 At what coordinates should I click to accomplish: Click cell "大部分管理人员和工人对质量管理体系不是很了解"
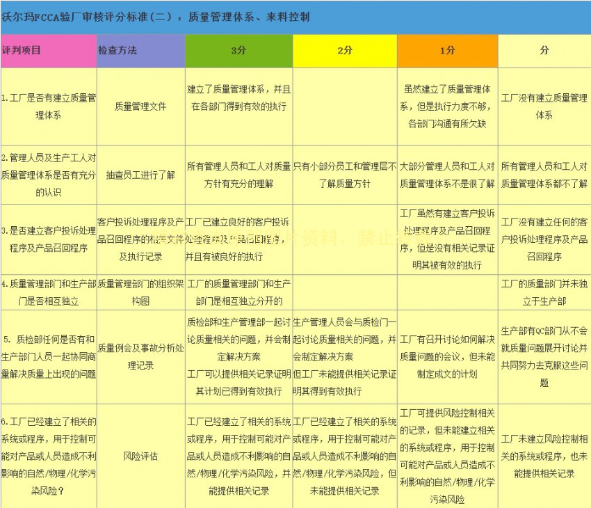[447, 175]
